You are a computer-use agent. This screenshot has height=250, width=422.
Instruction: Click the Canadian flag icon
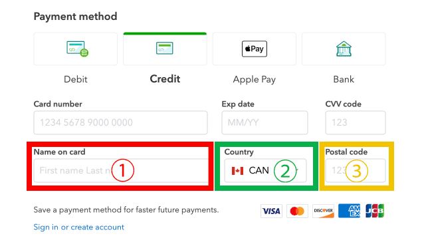[237, 171]
